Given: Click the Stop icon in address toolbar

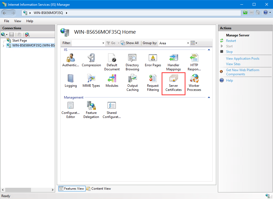Looking at the screenshot, I should [x=252, y=13].
